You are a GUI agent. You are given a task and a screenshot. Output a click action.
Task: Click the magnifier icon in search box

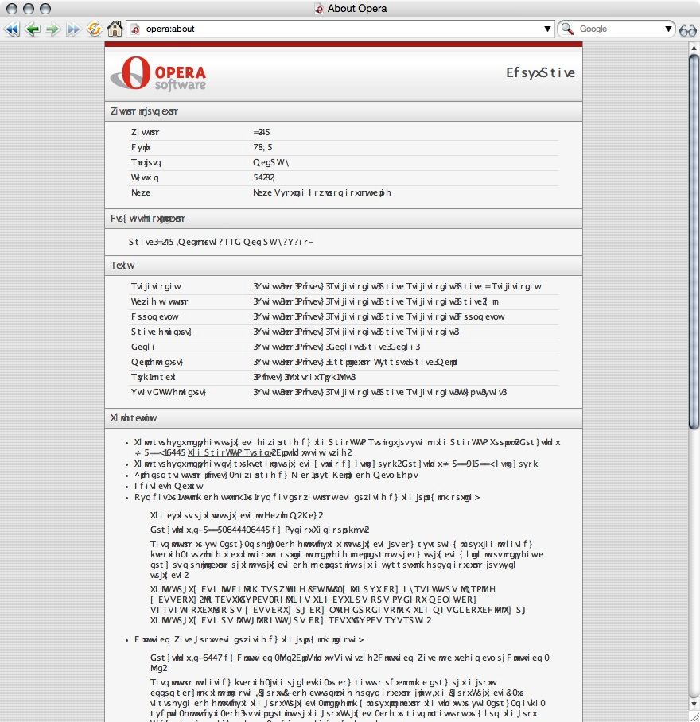[x=568, y=29]
